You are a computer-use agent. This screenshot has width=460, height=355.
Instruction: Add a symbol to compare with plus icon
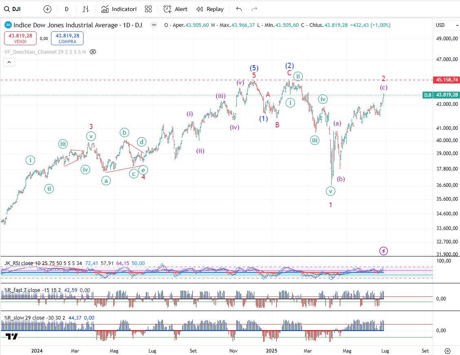47,9
